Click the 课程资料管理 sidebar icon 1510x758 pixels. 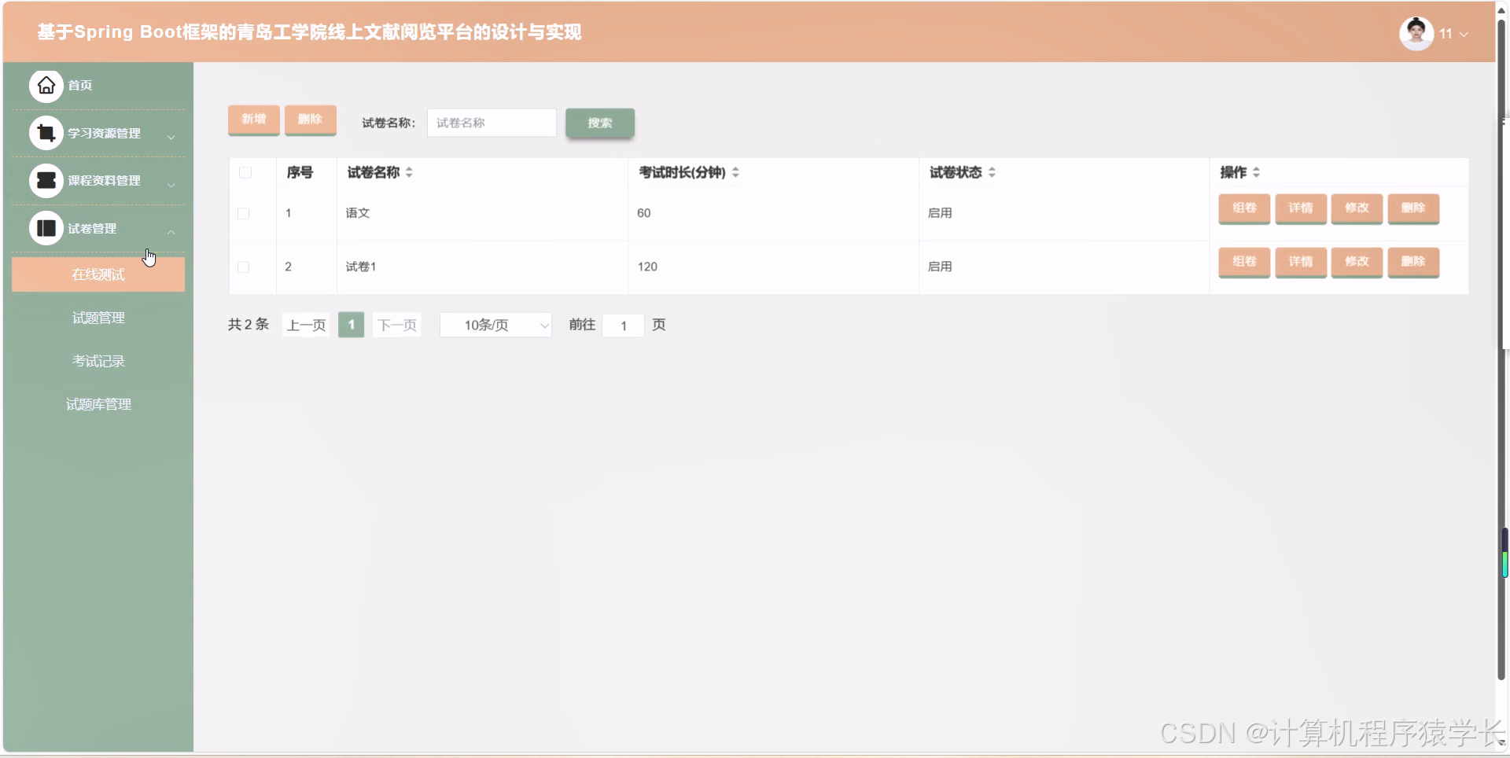46,180
